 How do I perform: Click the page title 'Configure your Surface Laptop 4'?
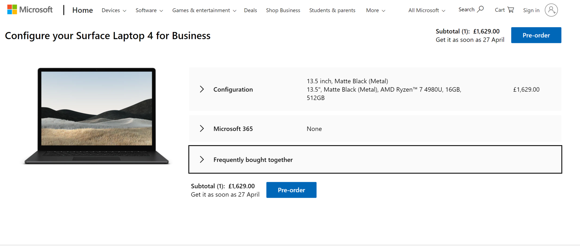coord(108,36)
